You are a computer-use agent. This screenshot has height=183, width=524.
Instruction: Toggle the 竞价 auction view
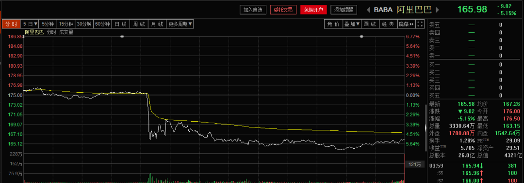tap(333, 24)
